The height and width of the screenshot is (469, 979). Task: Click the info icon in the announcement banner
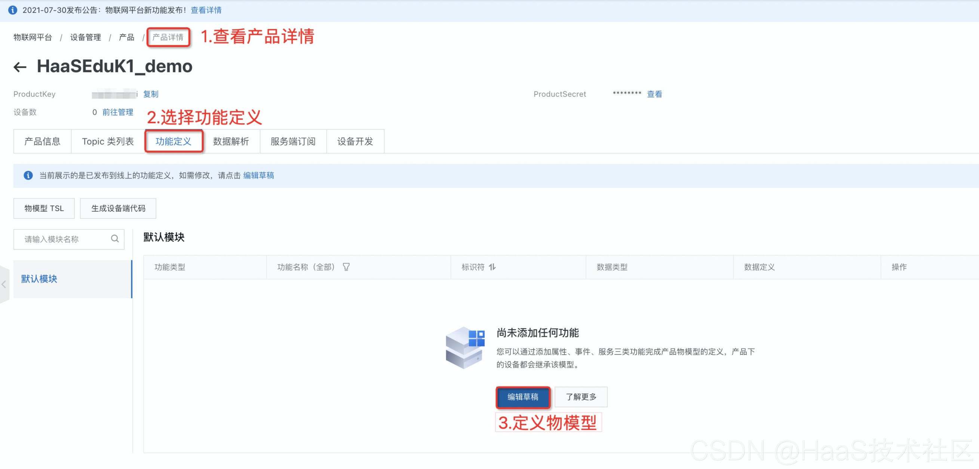13,10
